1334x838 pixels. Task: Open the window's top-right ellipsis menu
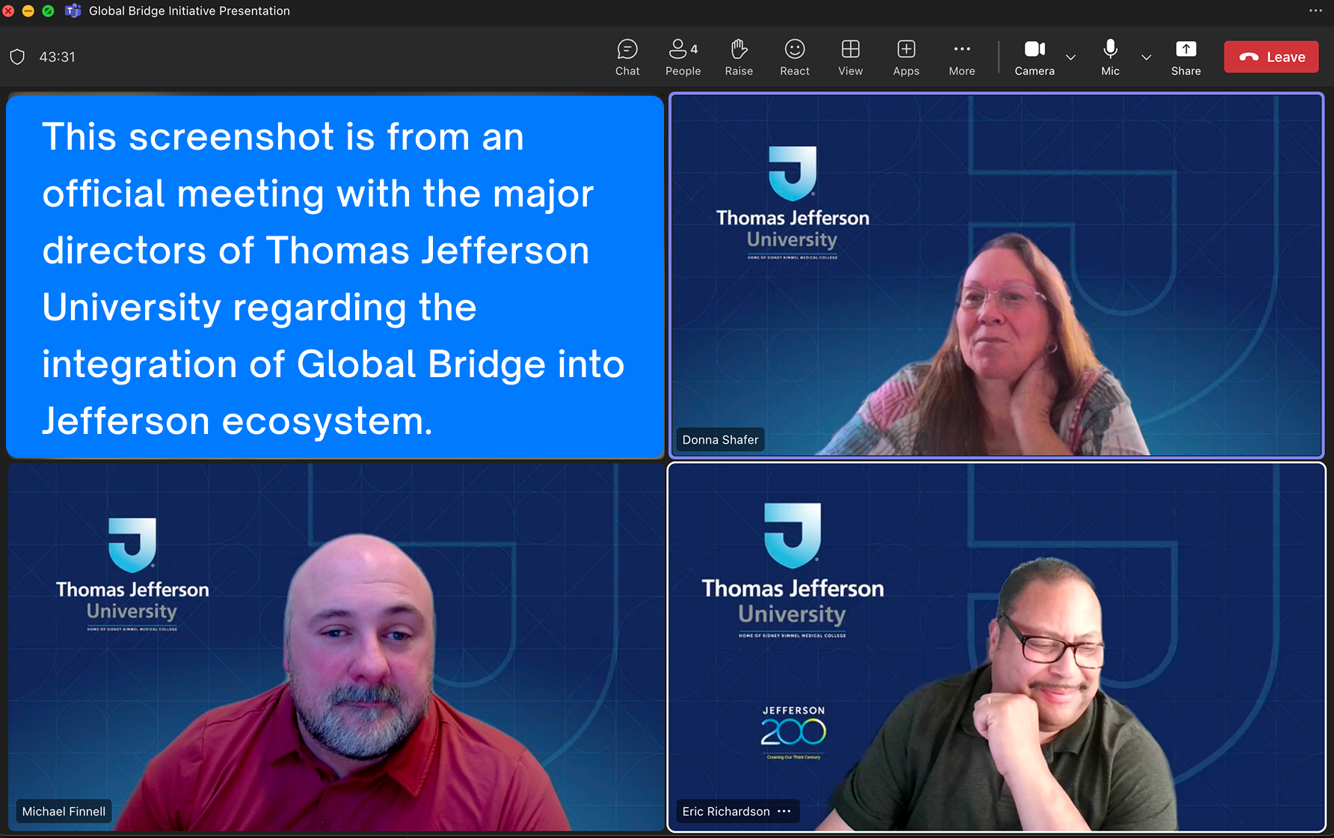(1316, 10)
